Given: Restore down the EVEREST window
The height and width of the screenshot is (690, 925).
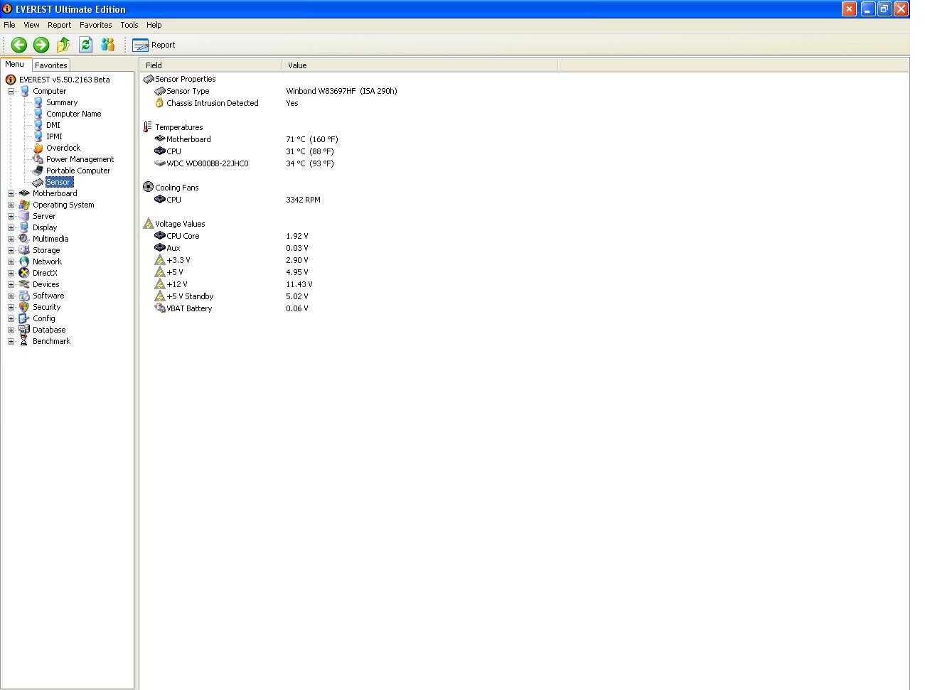Looking at the screenshot, I should [884, 9].
